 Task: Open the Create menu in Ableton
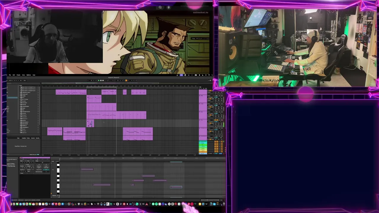pos(18,75)
